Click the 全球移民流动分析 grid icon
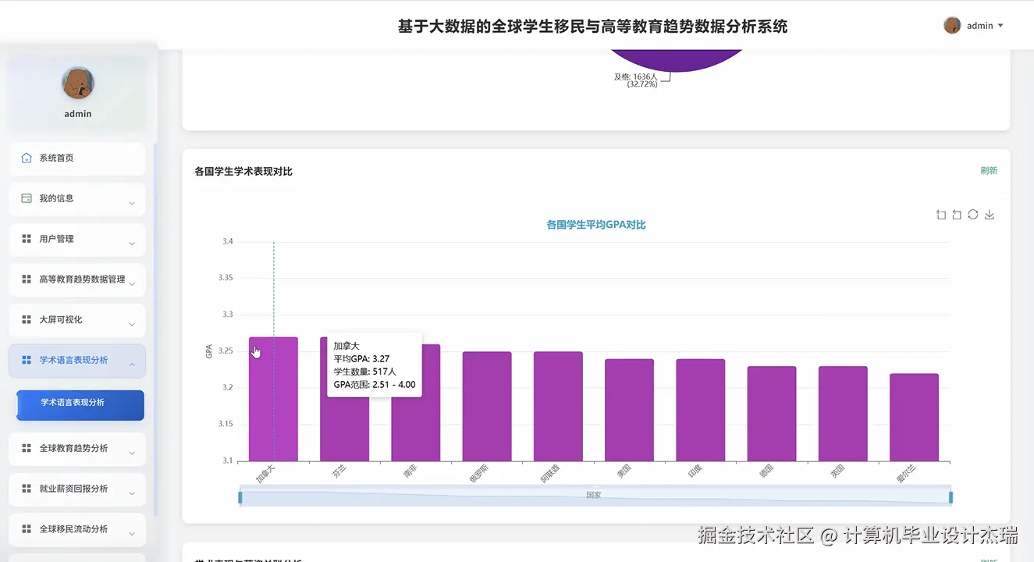Screen dimensions: 1034x562 [27, 529]
